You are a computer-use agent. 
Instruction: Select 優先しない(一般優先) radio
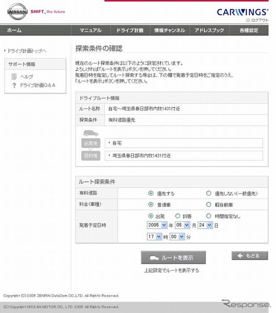[x=208, y=193]
